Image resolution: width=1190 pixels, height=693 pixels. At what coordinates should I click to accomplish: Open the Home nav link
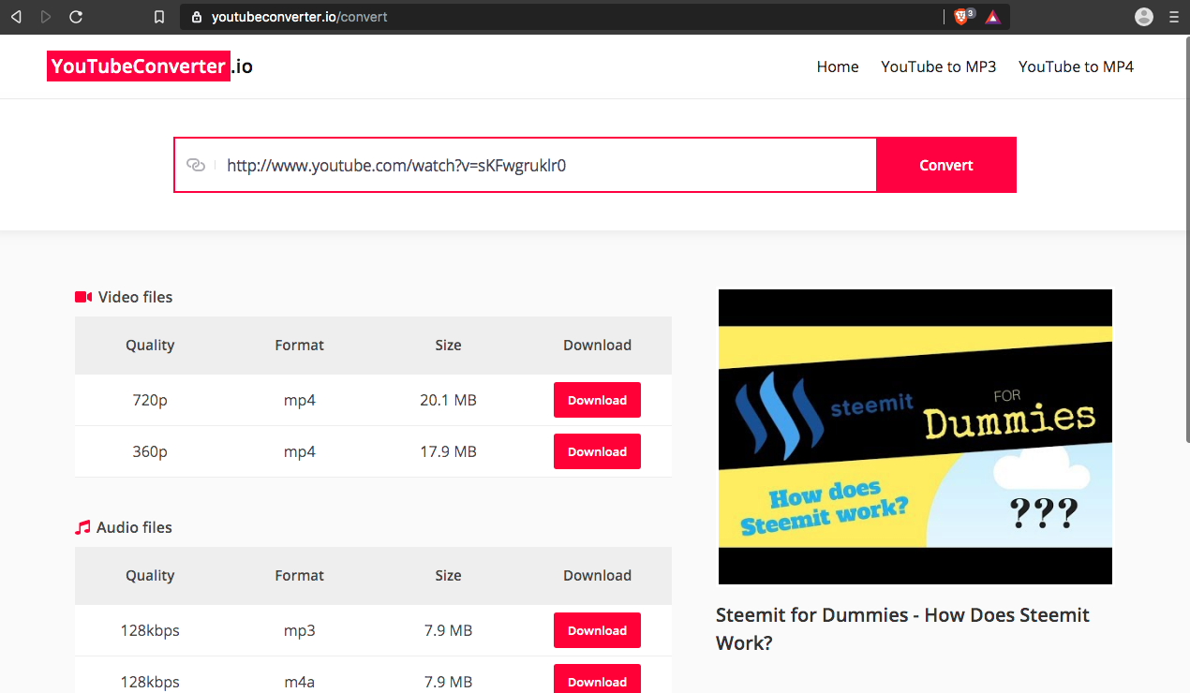pyautogui.click(x=838, y=66)
